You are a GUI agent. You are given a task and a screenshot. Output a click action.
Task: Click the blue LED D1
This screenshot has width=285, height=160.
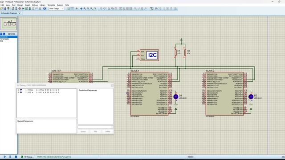tap(176, 97)
